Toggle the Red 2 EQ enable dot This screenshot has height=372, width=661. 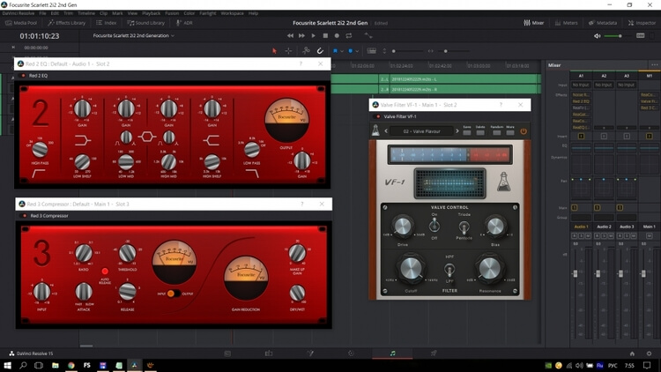point(23,76)
